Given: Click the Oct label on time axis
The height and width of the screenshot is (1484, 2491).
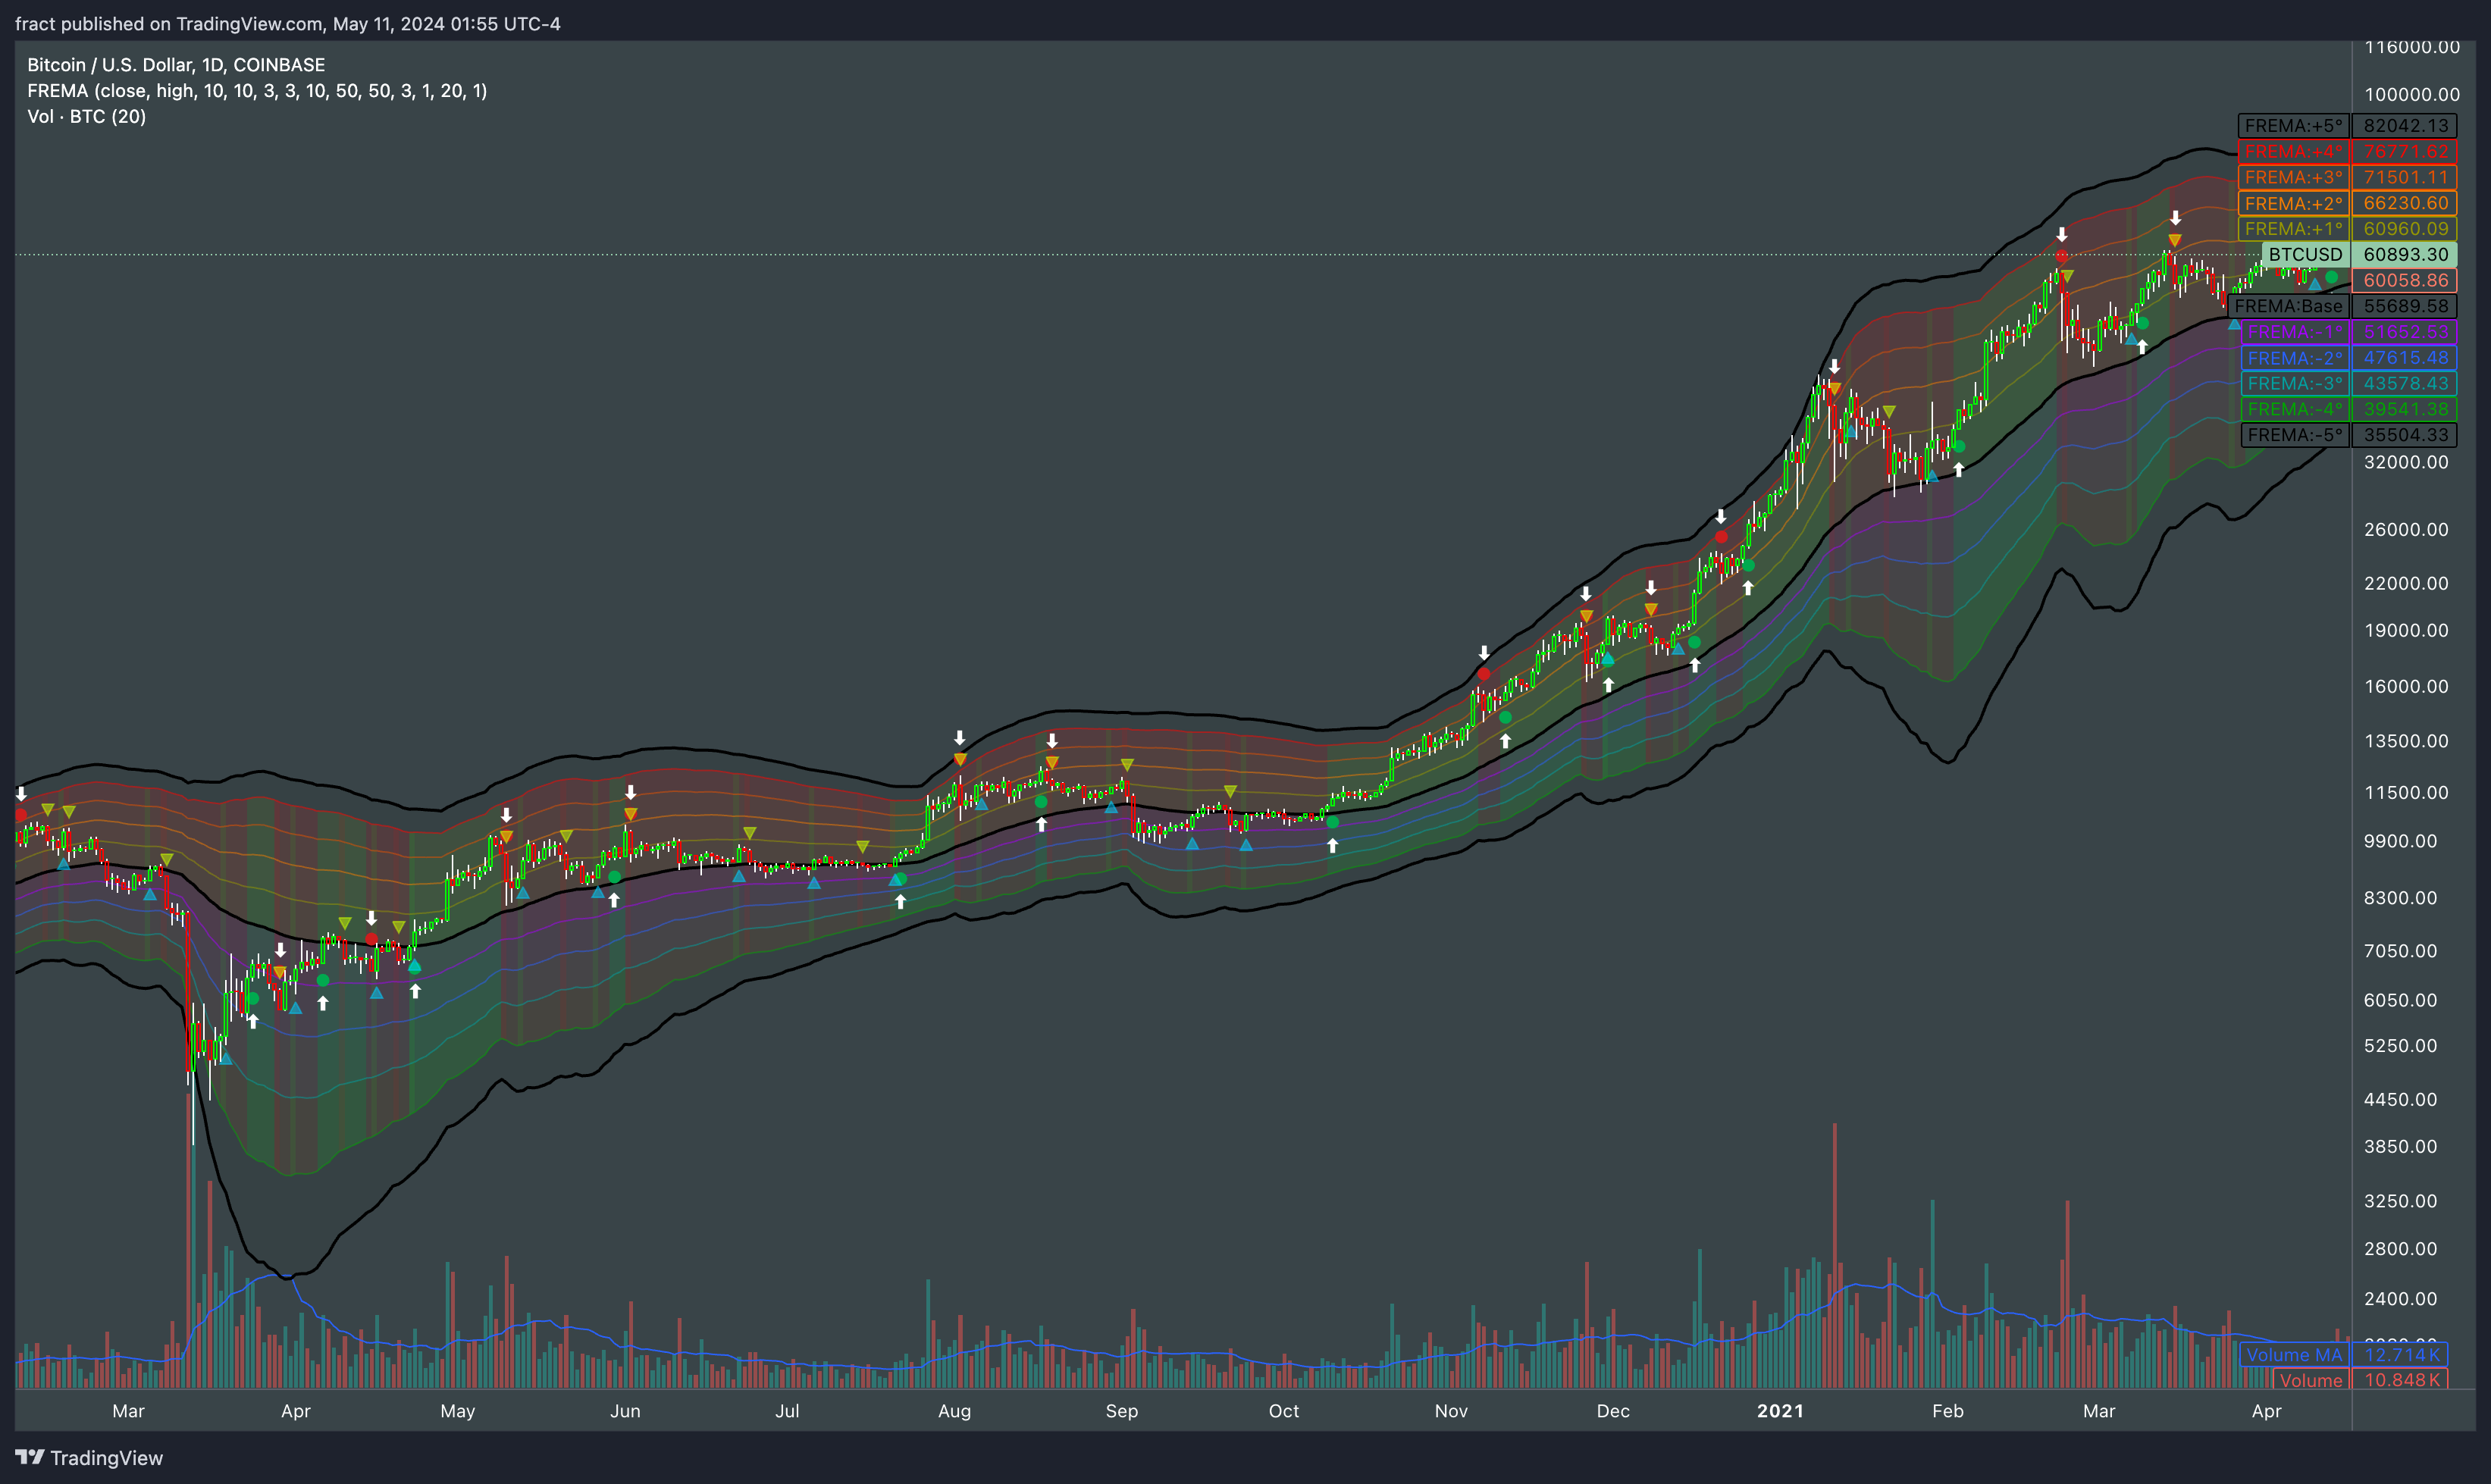Looking at the screenshot, I should (1284, 1411).
